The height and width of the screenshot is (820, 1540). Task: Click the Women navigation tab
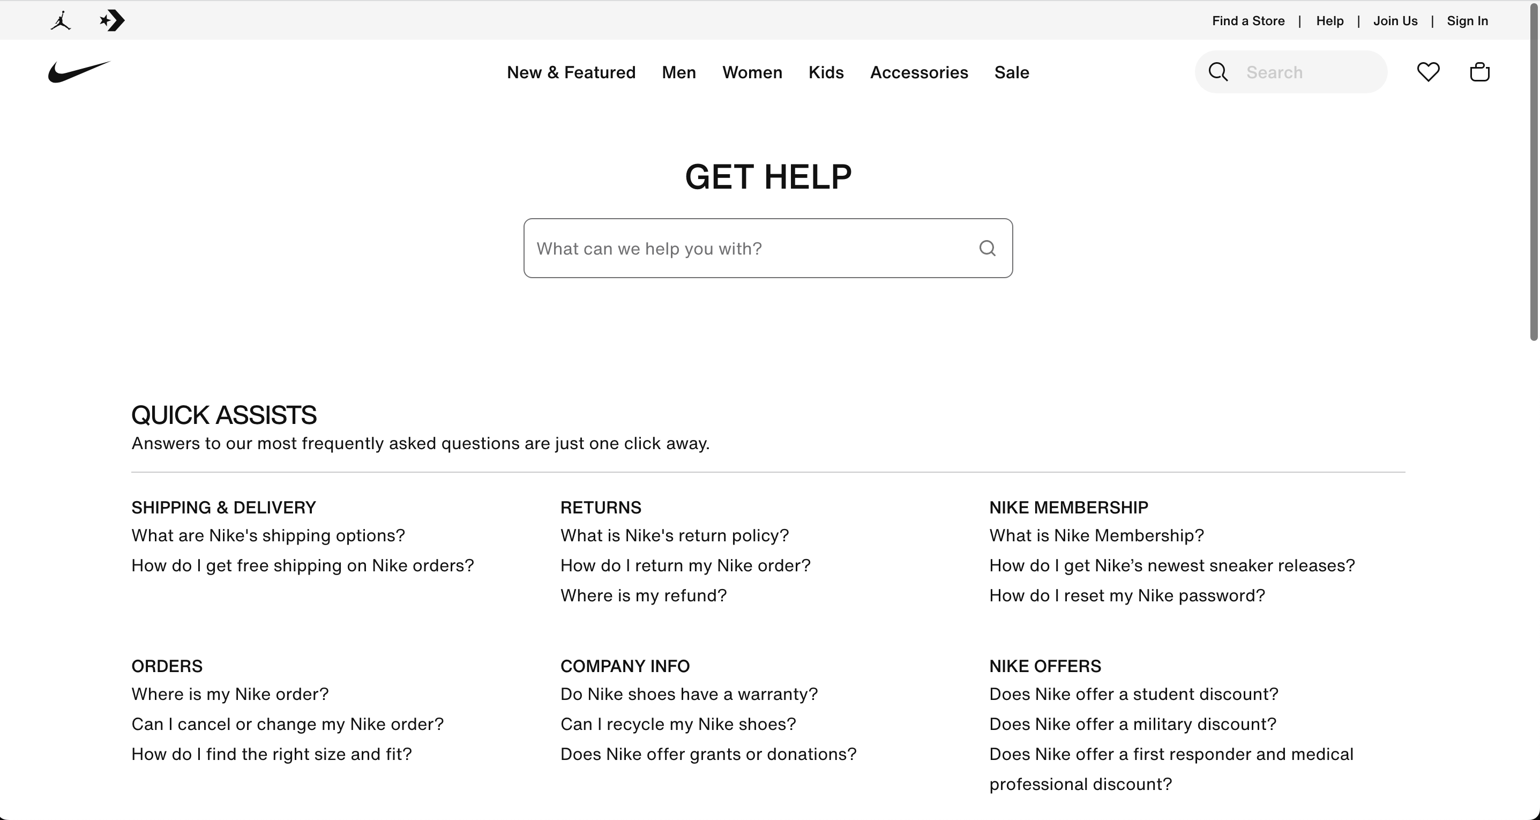752,71
